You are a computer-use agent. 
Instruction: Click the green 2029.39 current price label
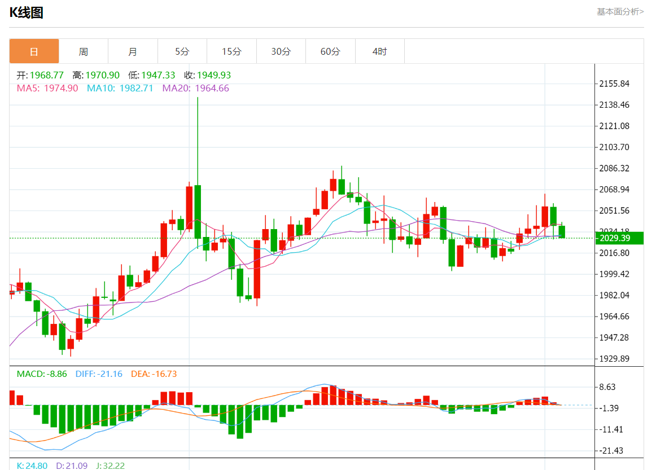[619, 238]
